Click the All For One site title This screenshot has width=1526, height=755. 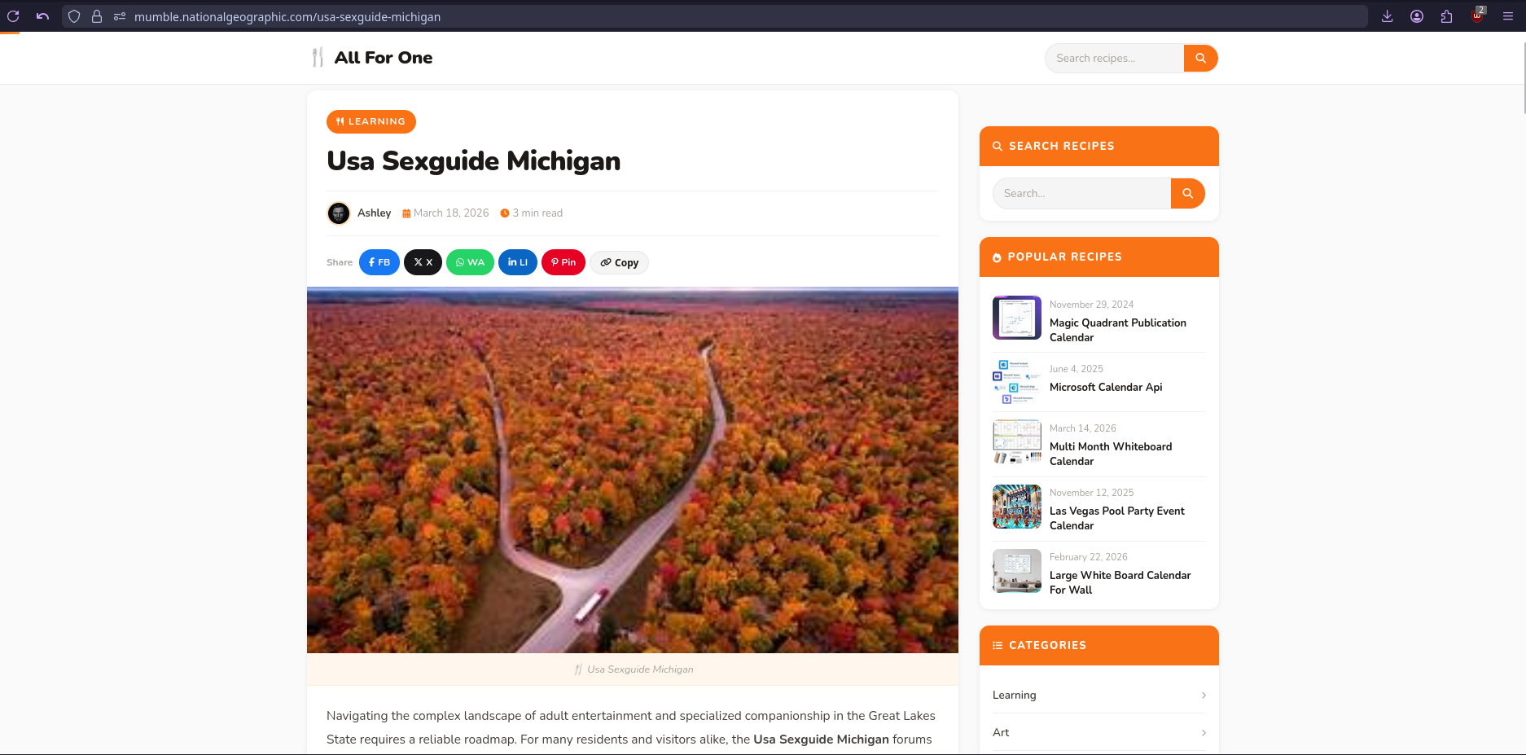[384, 58]
